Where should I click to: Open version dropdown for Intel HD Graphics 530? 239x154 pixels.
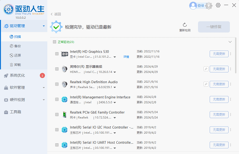pyautogui.click(x=115, y=57)
